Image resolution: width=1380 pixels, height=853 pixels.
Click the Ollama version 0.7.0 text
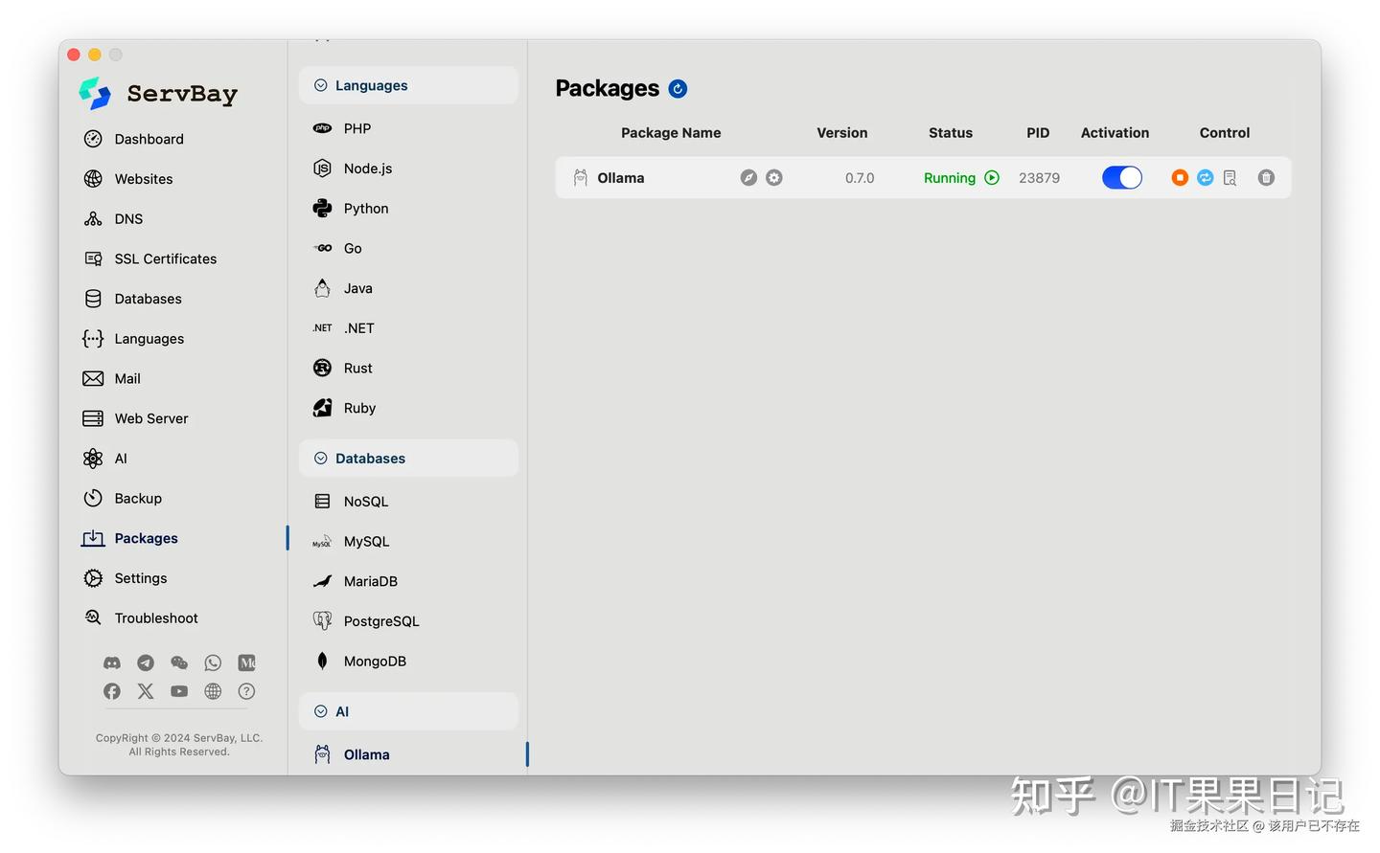(860, 178)
